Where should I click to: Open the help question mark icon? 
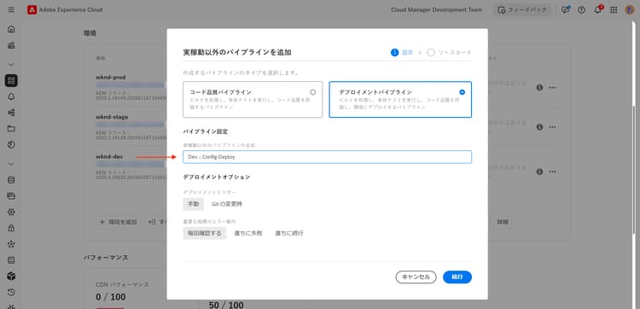pyautogui.click(x=582, y=9)
